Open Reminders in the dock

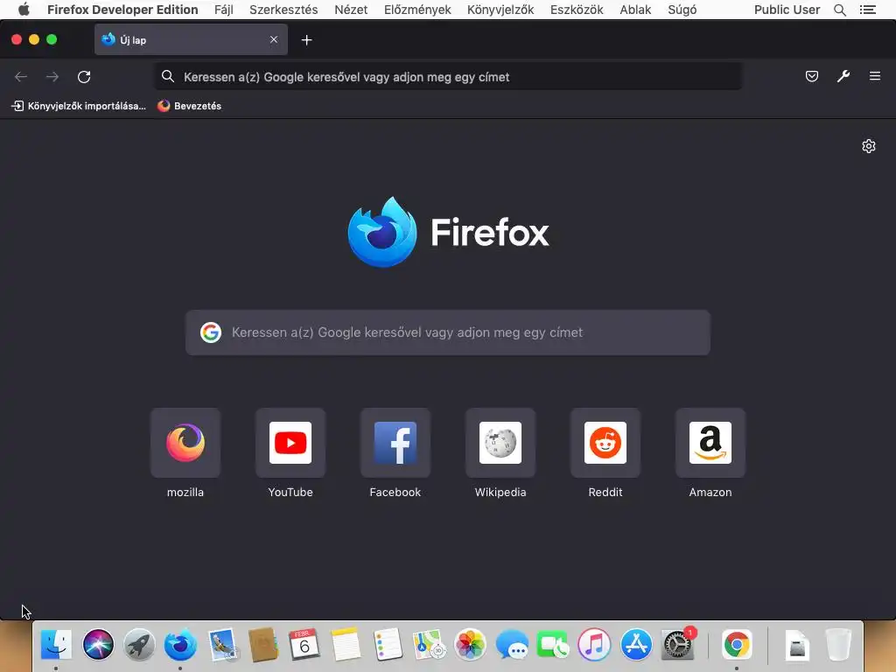[x=388, y=645]
